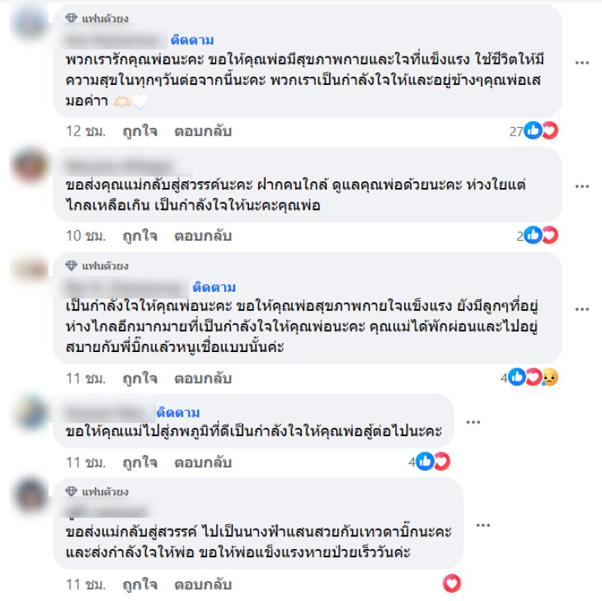
Task: Click the reaction icons on fourth comment
Action: click(429, 461)
